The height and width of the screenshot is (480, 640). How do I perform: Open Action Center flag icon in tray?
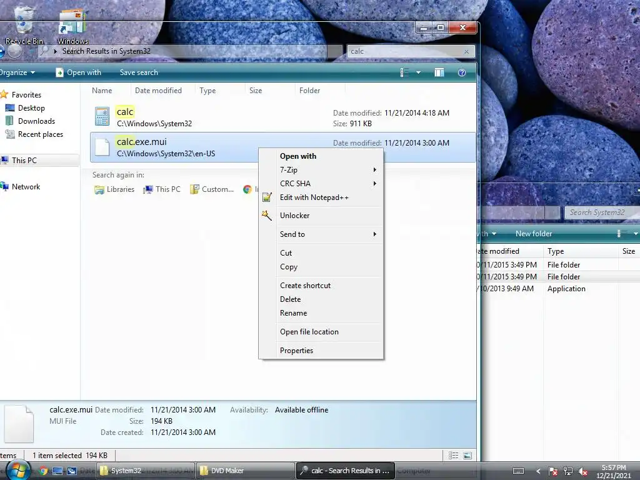pyautogui.click(x=553, y=471)
